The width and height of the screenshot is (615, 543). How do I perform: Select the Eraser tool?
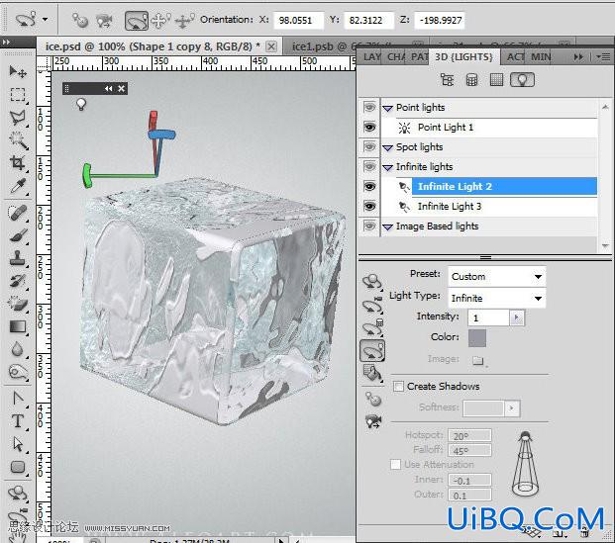[18, 304]
